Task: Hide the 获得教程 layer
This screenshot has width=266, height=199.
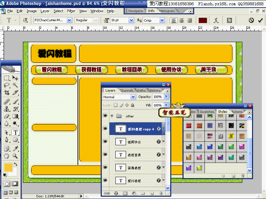Action: click(105, 167)
